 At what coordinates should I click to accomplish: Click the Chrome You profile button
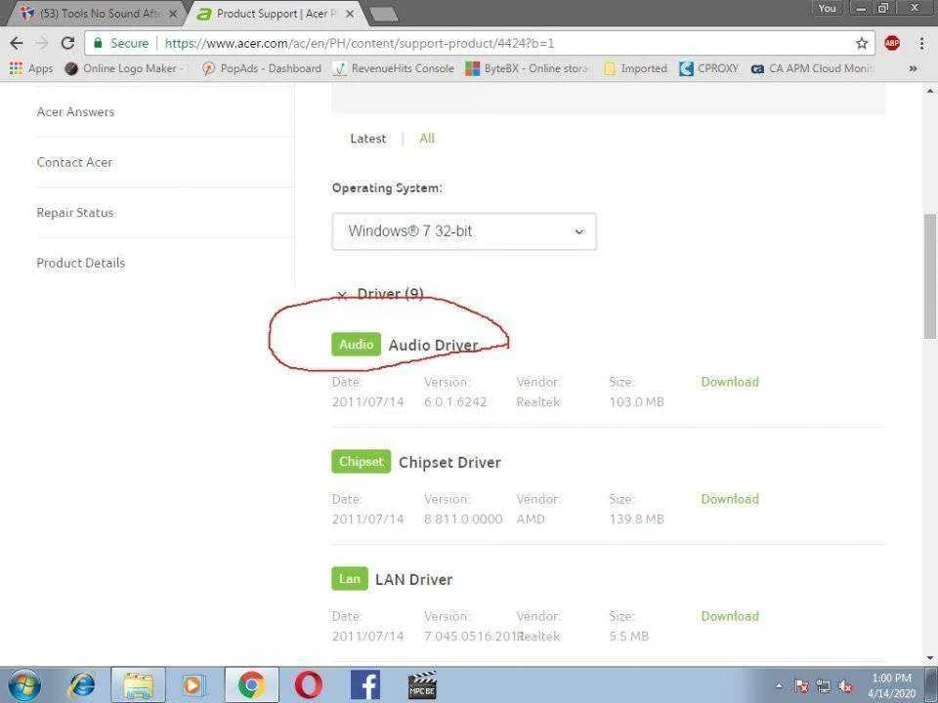coord(827,8)
